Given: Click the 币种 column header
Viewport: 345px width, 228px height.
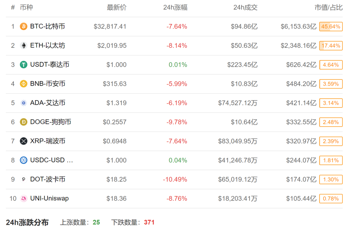Looking at the screenshot, I should point(27,8).
